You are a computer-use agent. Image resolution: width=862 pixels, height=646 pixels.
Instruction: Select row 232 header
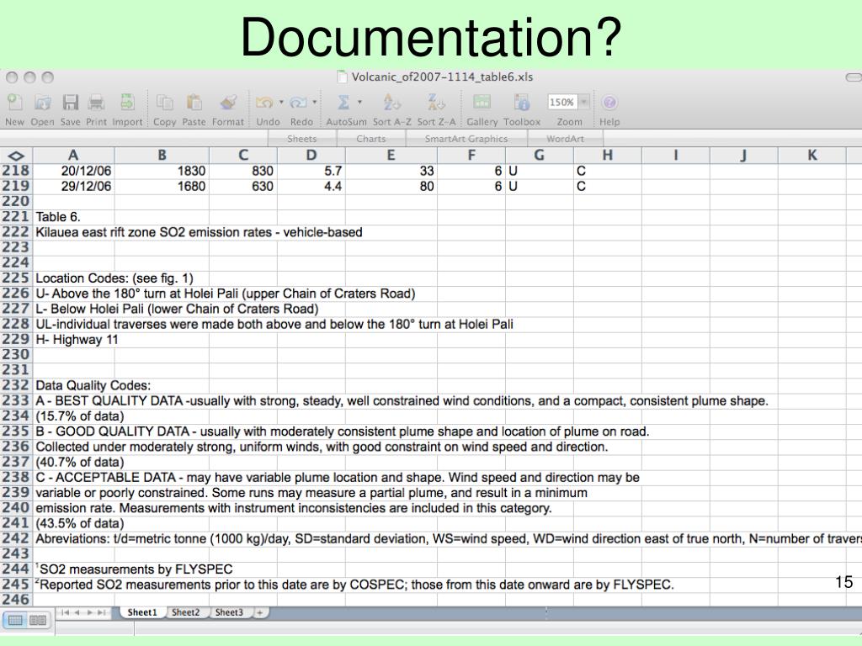pyautogui.click(x=16, y=385)
